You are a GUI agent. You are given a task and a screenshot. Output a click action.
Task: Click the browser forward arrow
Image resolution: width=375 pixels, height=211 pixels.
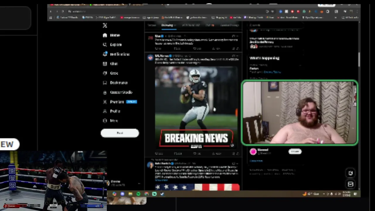click(57, 11)
